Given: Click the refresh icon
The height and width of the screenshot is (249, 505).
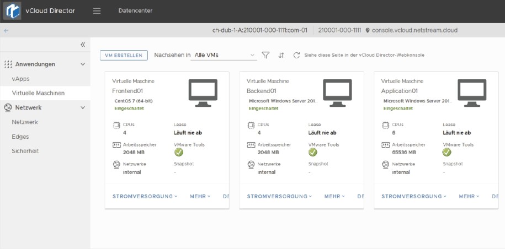Looking at the screenshot, I should (296, 55).
